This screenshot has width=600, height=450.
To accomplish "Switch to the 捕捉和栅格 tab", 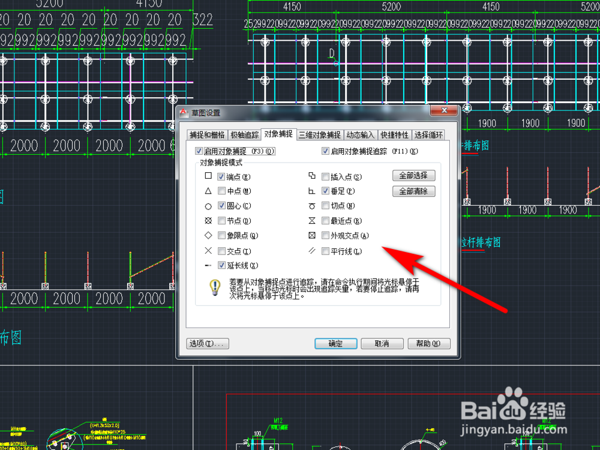I will point(206,135).
